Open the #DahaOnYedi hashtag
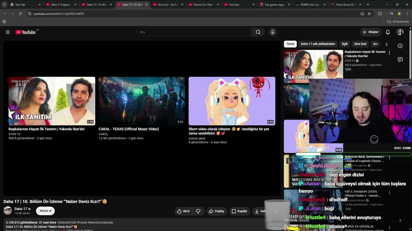 coord(66,222)
